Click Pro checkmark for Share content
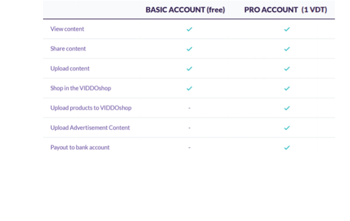Viewport: 350px width, 221px height. [287, 49]
